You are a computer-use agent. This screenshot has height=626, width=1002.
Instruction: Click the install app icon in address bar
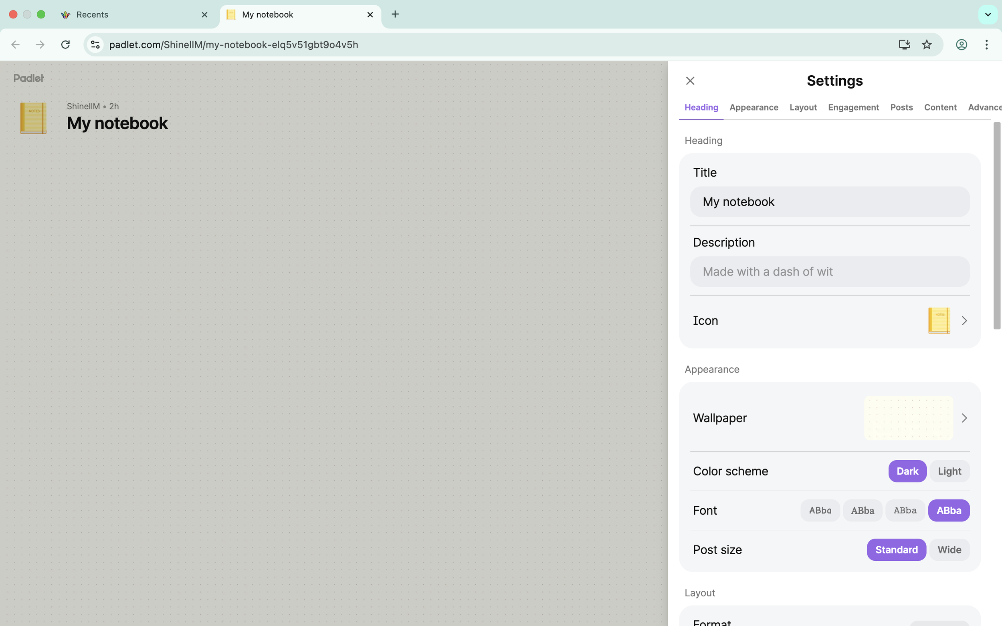click(904, 45)
